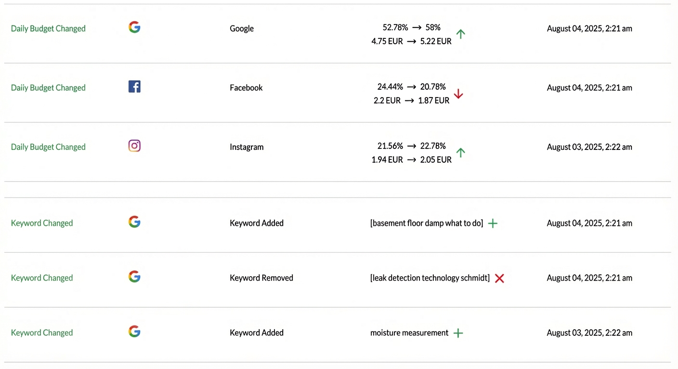Select the 'Keyword Added' label on the top keyword row
This screenshot has height=369, width=678.
coord(257,223)
